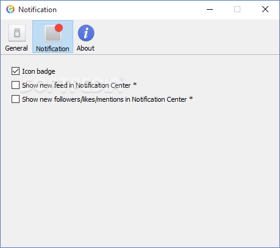The width and height of the screenshot is (280, 248).
Task: Minimize the Notification window
Action: coord(210,9)
